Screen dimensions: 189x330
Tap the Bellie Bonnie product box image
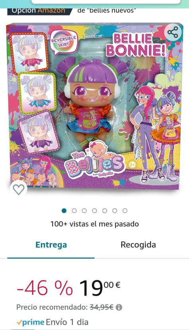pyautogui.click(x=94, y=106)
